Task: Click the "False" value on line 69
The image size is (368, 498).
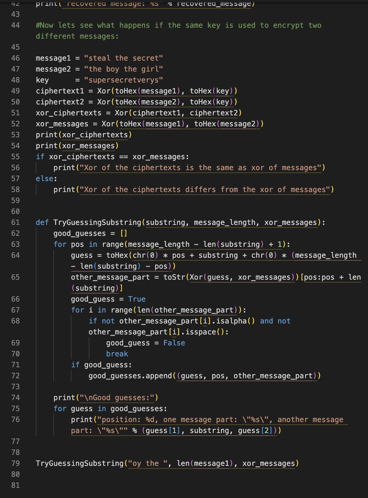Action: (x=174, y=343)
